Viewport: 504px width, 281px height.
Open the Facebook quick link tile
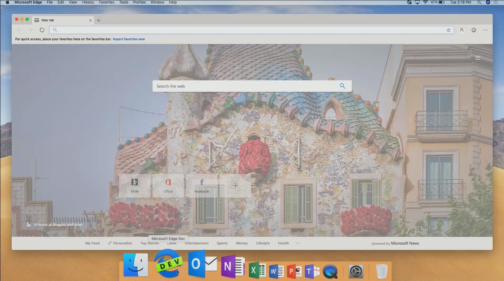(x=202, y=186)
